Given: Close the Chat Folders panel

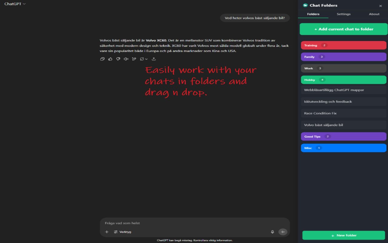Looking at the screenshot, I should point(380,6).
